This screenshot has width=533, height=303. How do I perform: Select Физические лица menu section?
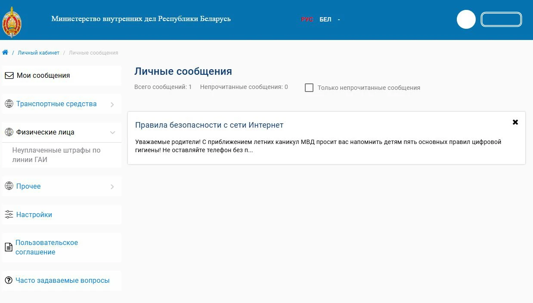pos(62,132)
